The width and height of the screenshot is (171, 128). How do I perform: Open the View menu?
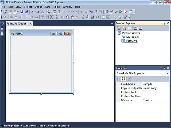point(18,7)
